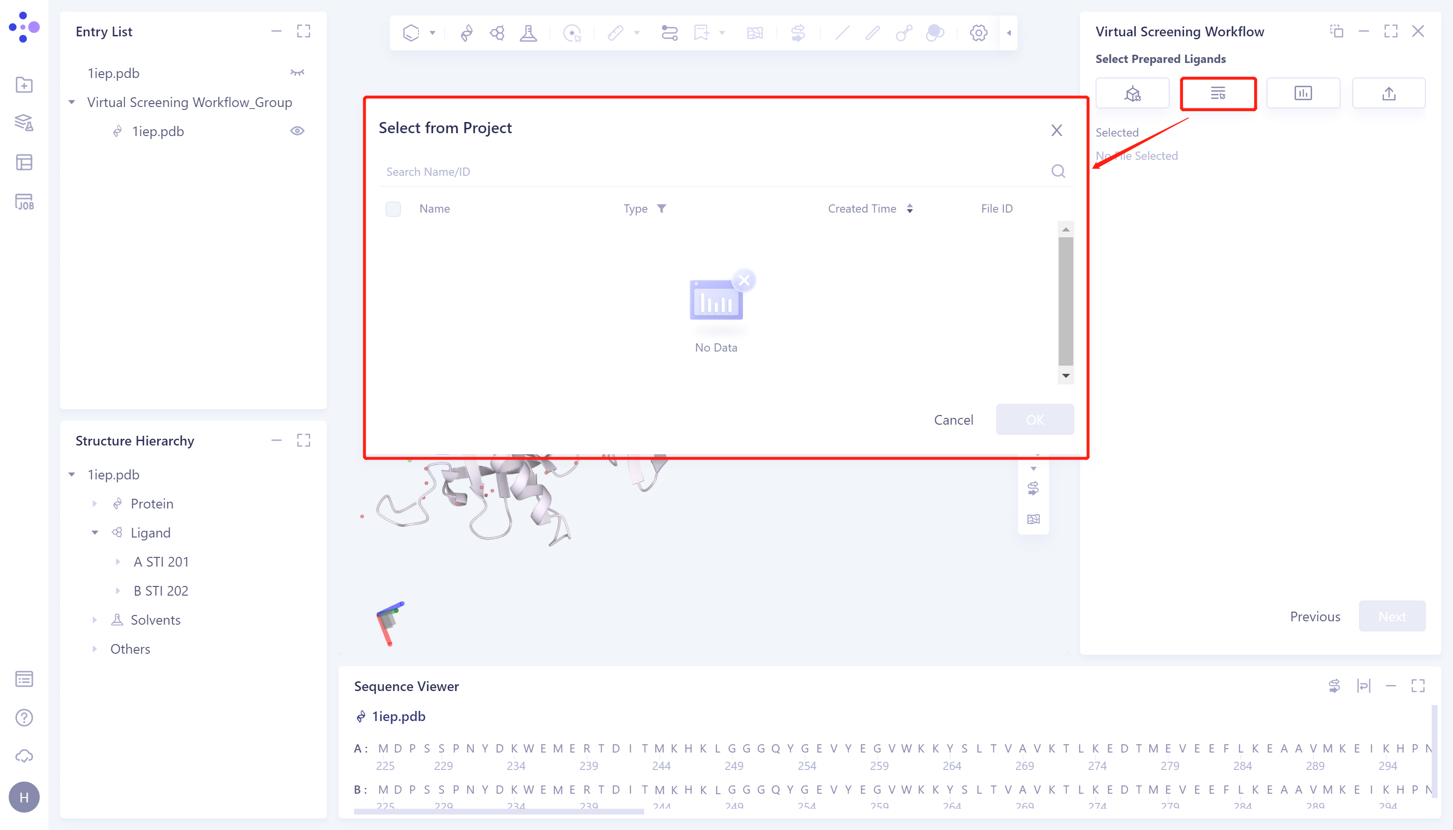1453x830 pixels.
Task: Open the DNA/biomolecule tool in toolbar
Action: tap(466, 32)
